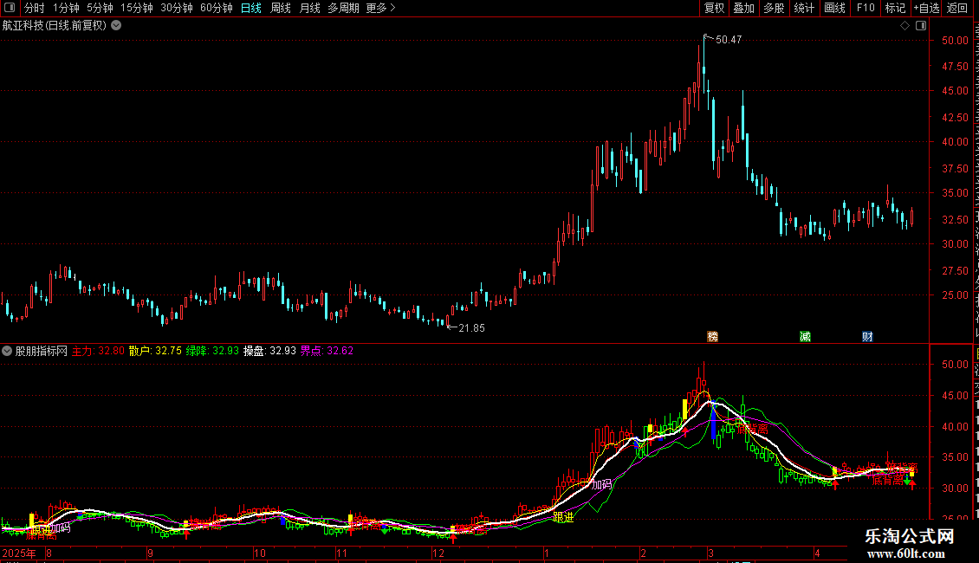Click the 主力: 32.80 indicator value
This screenshot has height=563, width=979.
coord(98,351)
